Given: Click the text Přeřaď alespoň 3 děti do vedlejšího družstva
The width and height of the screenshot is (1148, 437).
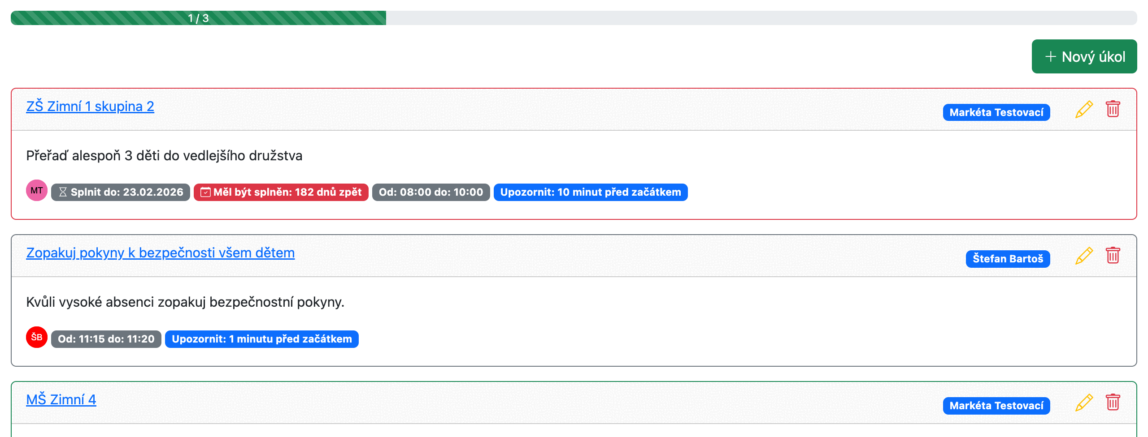Looking at the screenshot, I should pos(164,156).
